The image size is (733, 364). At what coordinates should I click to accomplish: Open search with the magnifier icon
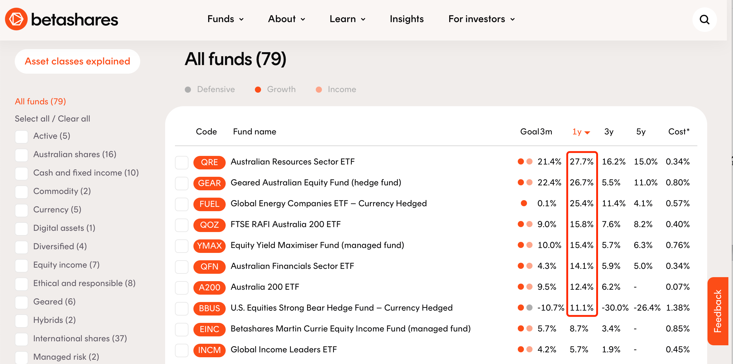[704, 20]
